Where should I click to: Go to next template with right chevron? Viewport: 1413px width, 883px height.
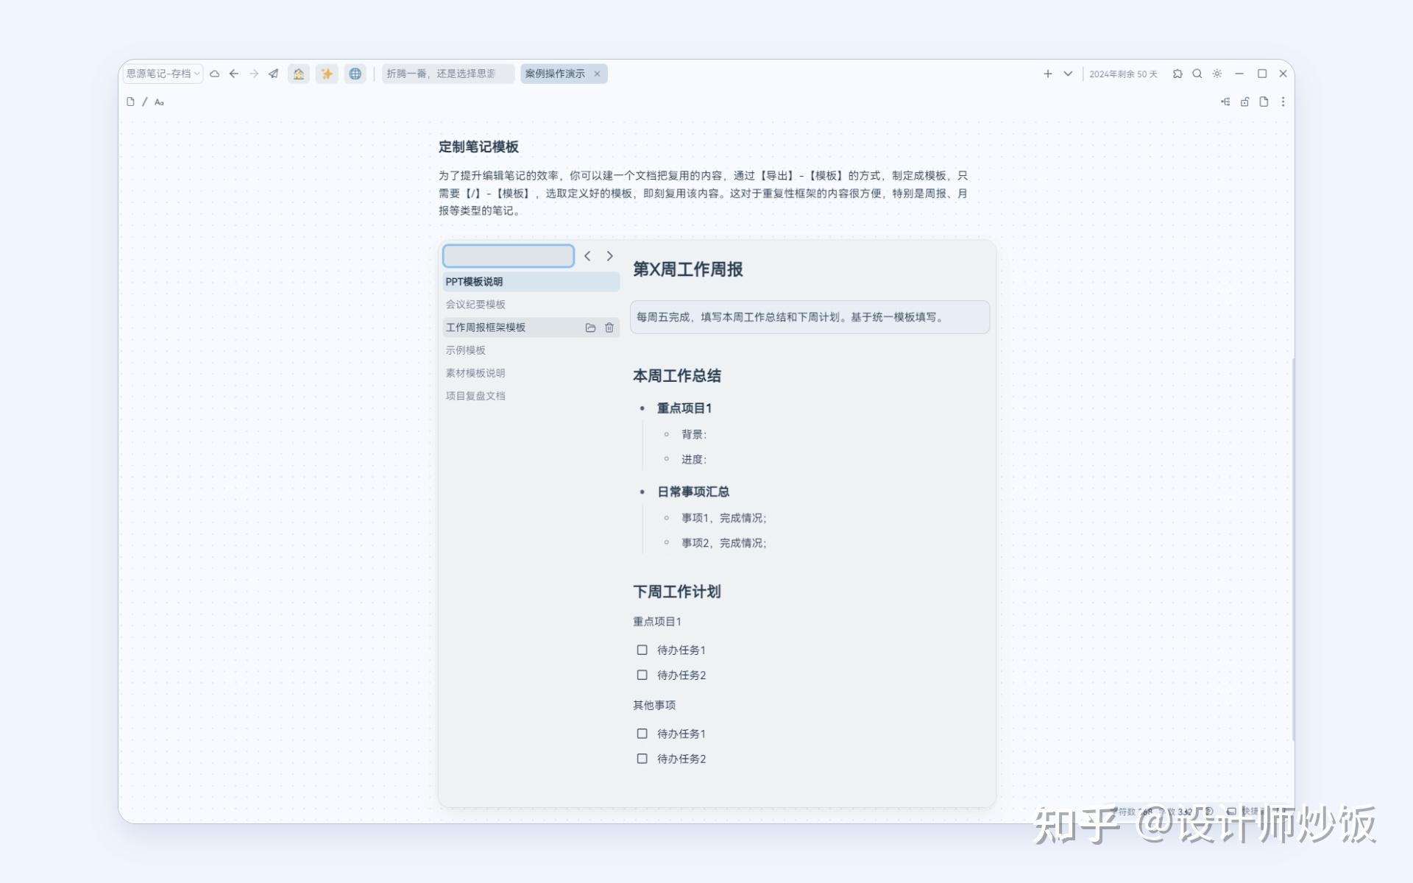pyautogui.click(x=609, y=256)
